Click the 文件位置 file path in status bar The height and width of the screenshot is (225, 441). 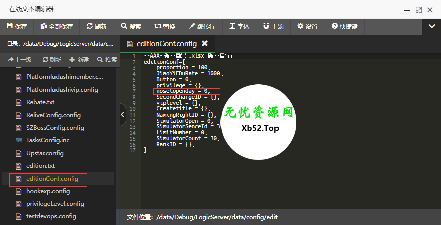(202, 217)
